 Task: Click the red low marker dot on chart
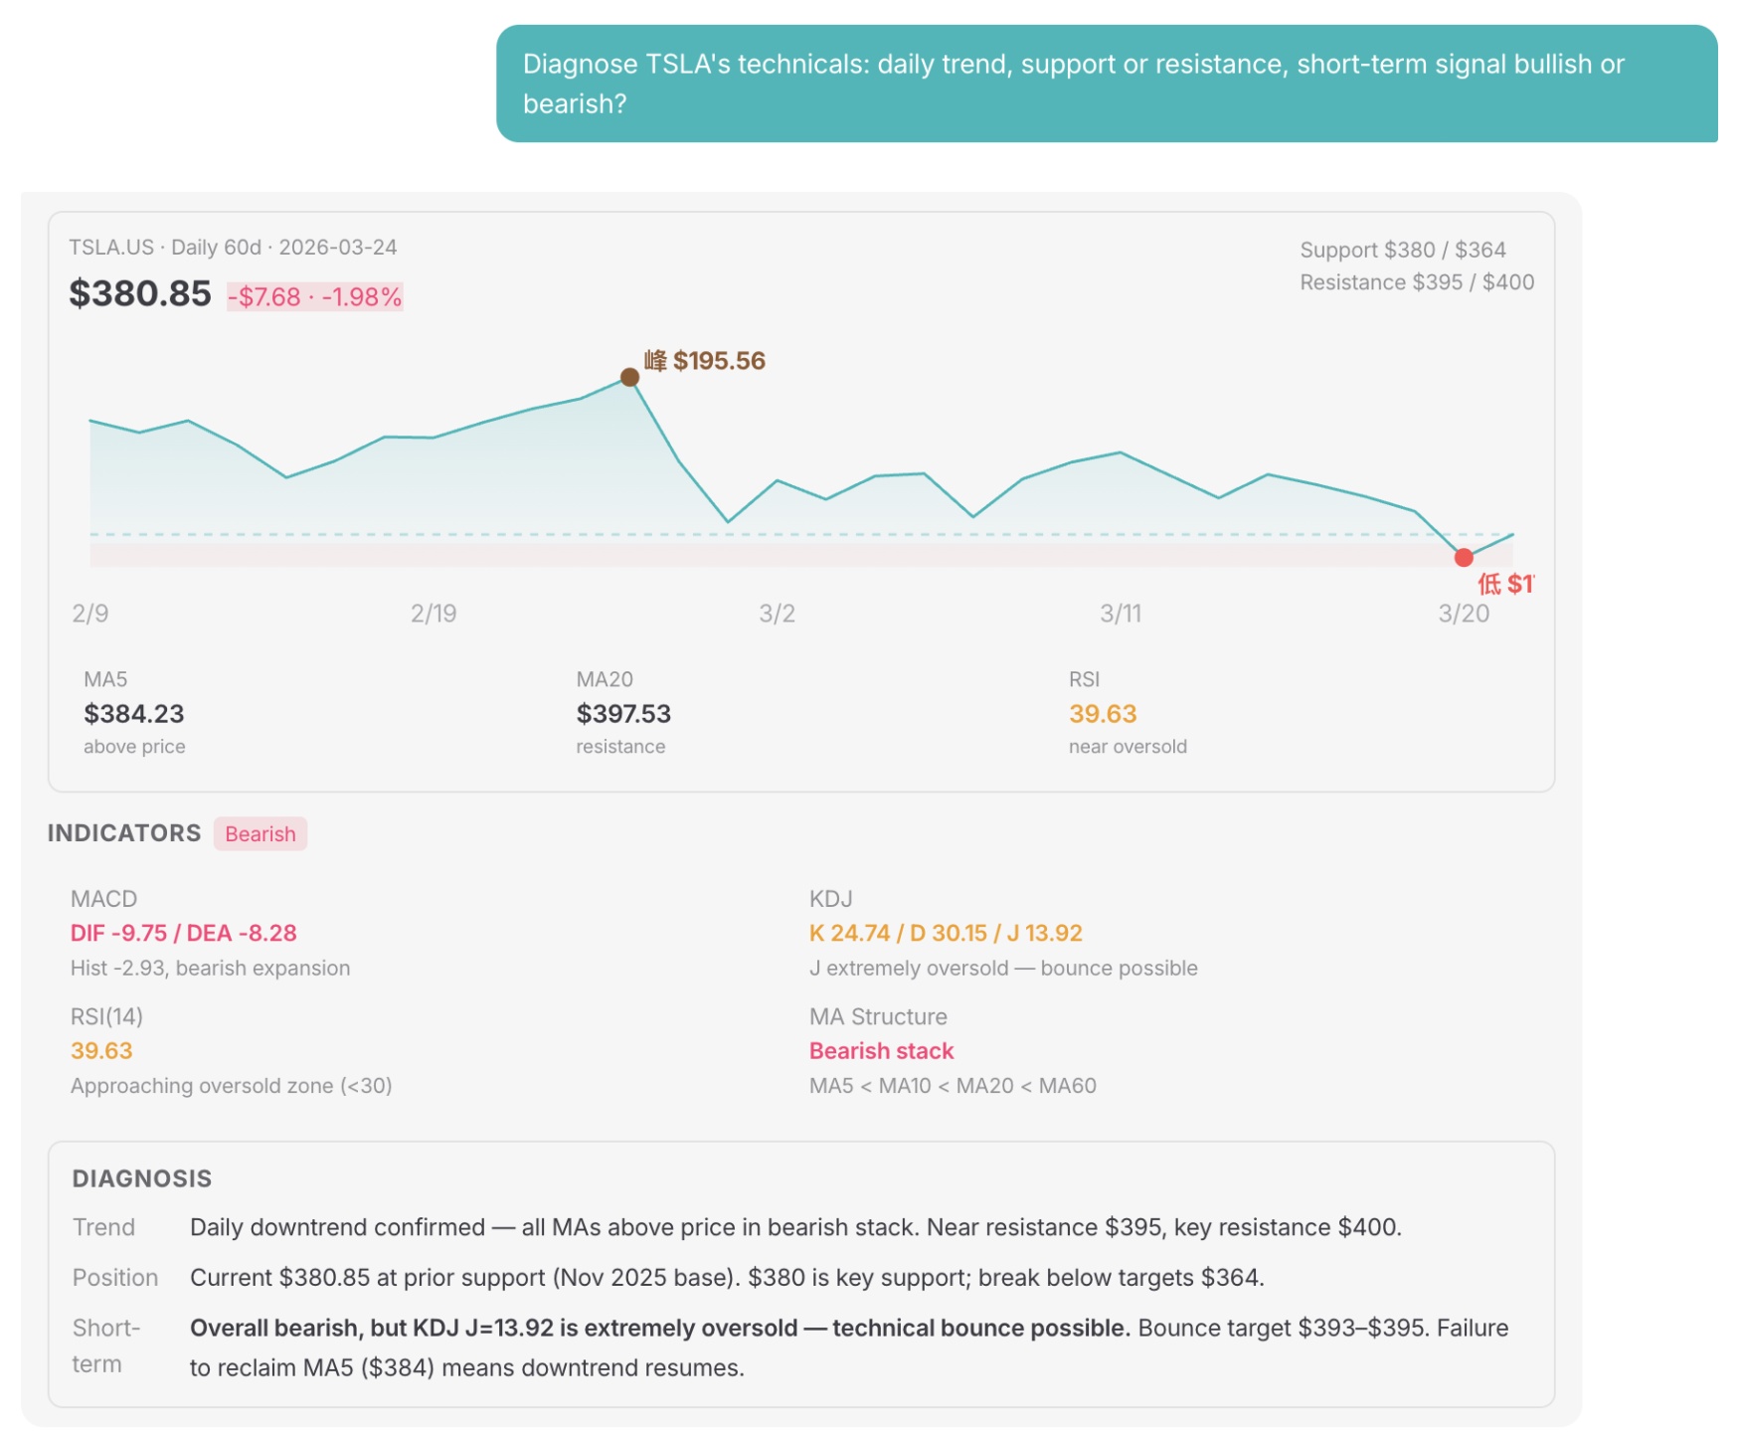coord(1463,558)
